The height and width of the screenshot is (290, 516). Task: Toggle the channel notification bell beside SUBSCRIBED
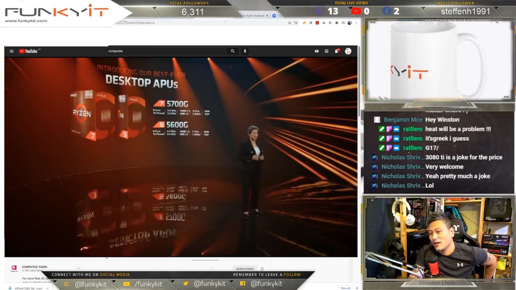pos(262,269)
